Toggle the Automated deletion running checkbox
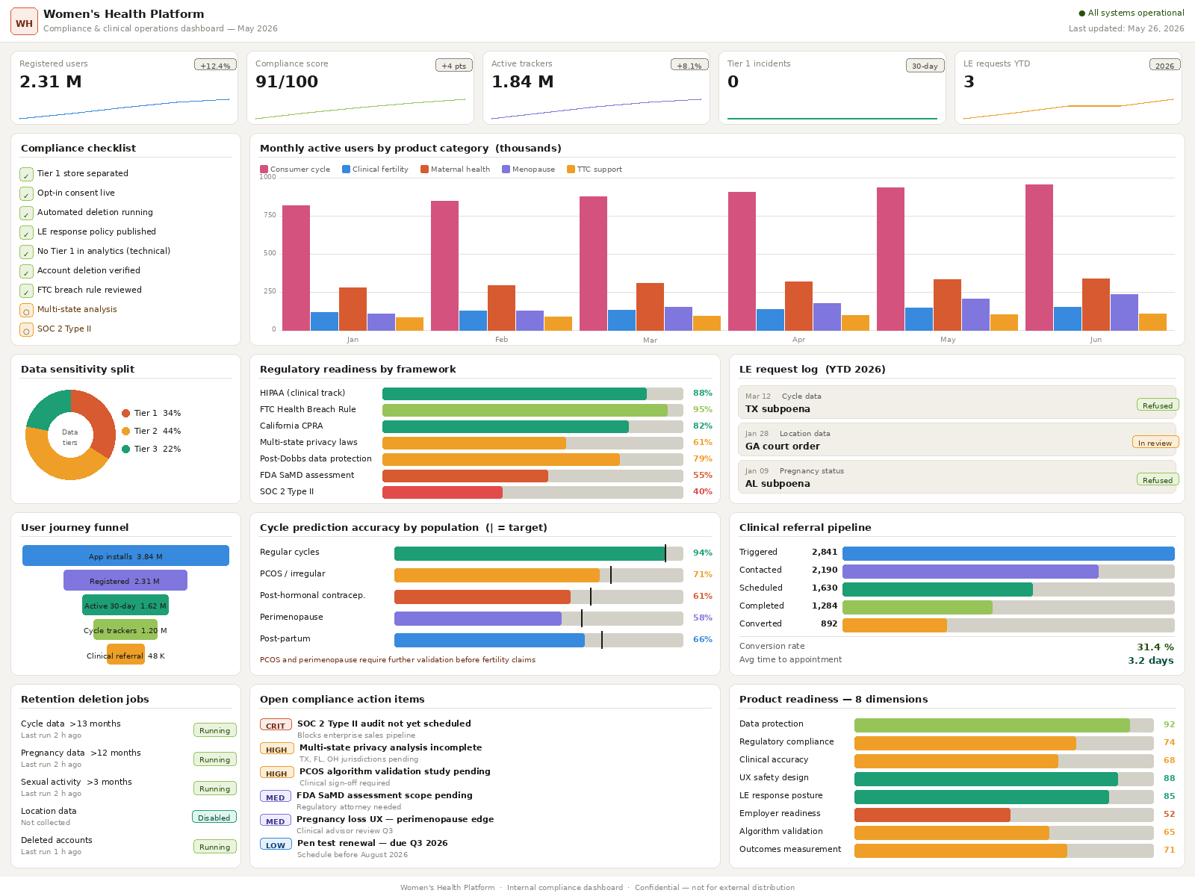The height and width of the screenshot is (896, 1195). [x=26, y=213]
